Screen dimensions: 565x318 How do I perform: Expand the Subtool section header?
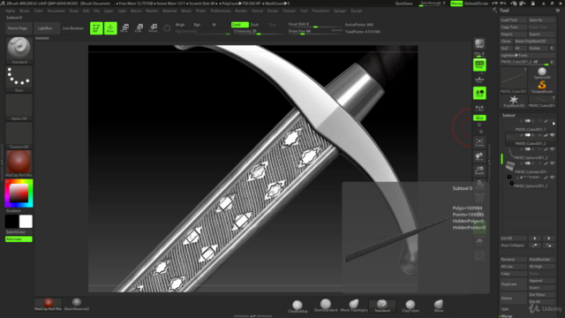point(508,116)
